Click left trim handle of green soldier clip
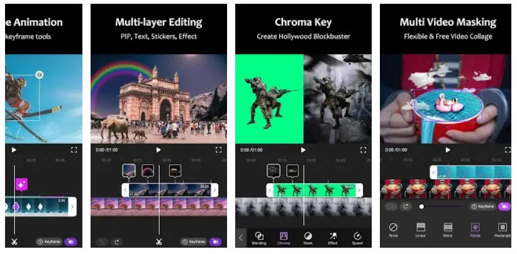 [270, 190]
